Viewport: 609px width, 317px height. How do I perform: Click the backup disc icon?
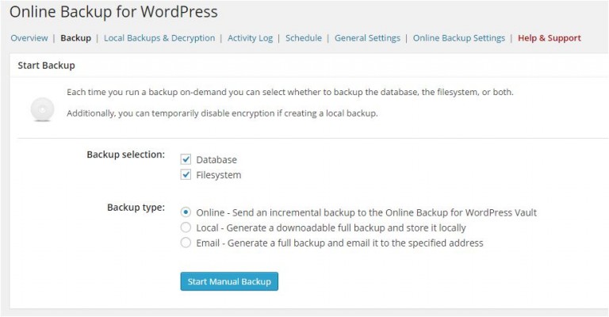[41, 108]
